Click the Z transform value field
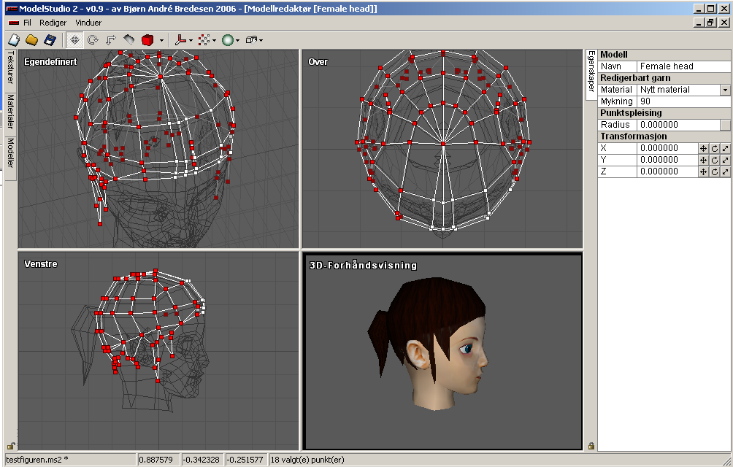The height and width of the screenshot is (467, 733). pos(667,171)
